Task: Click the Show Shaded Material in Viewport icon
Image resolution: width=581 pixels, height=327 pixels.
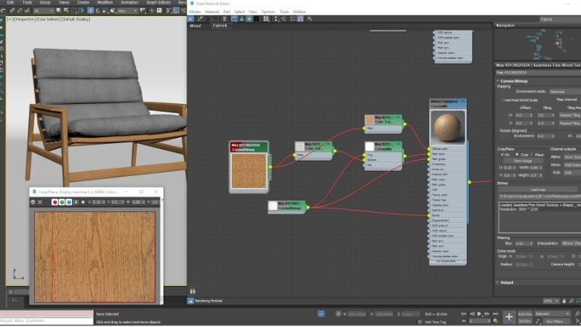Action: pos(249,19)
